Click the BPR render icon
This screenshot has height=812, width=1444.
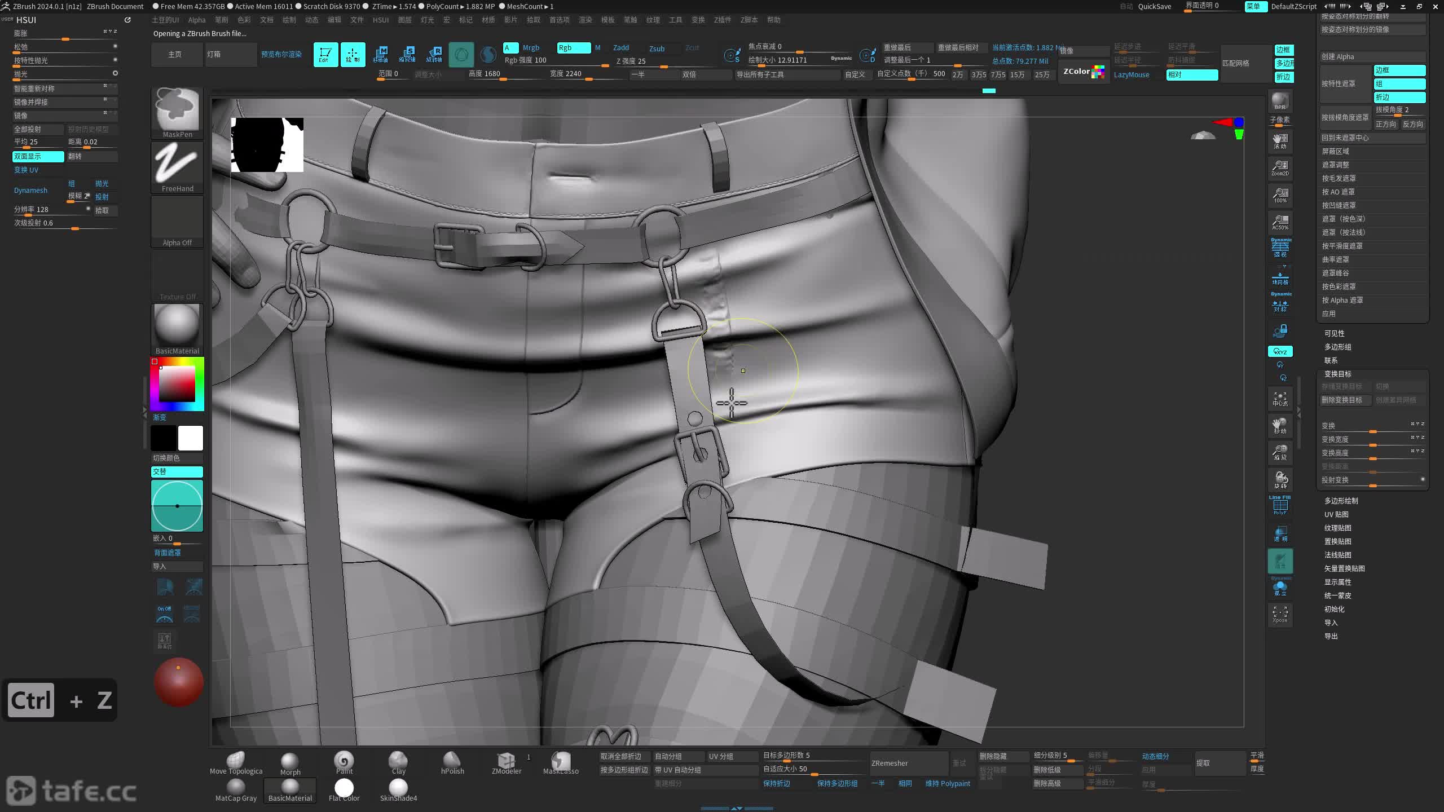coord(1280,101)
